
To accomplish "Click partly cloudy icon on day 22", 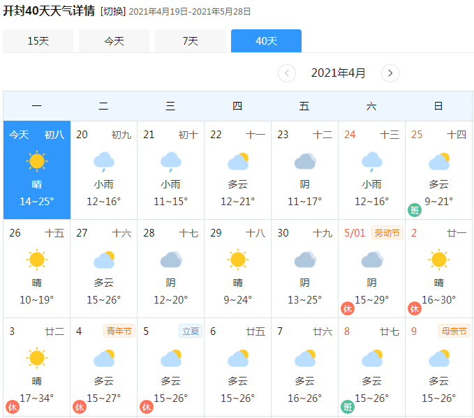I will [238, 161].
